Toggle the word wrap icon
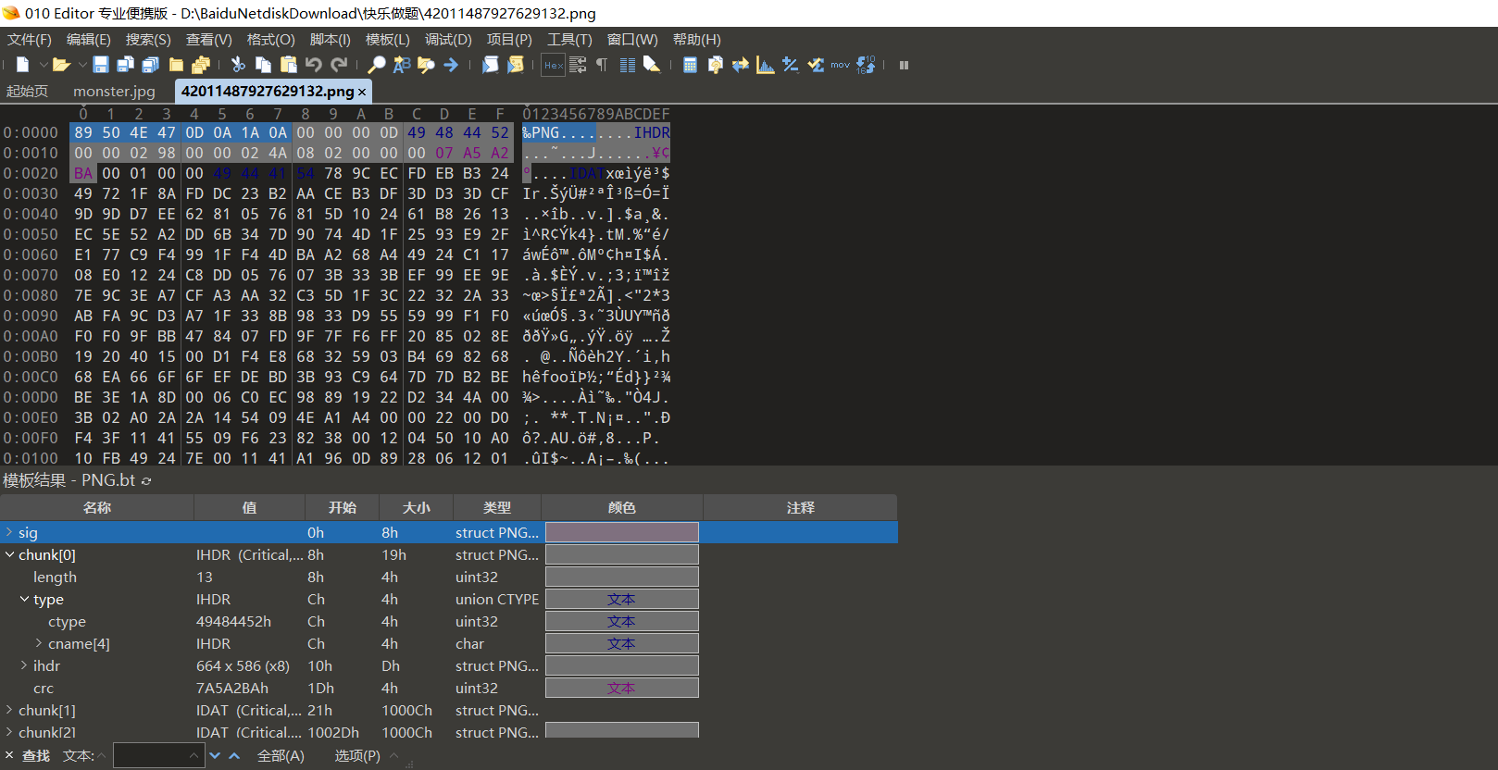This screenshot has width=1498, height=770. 578,65
